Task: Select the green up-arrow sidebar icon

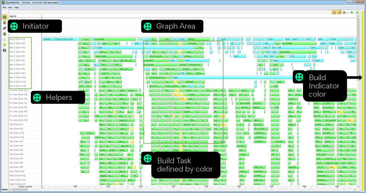Action: click(x=4, y=34)
